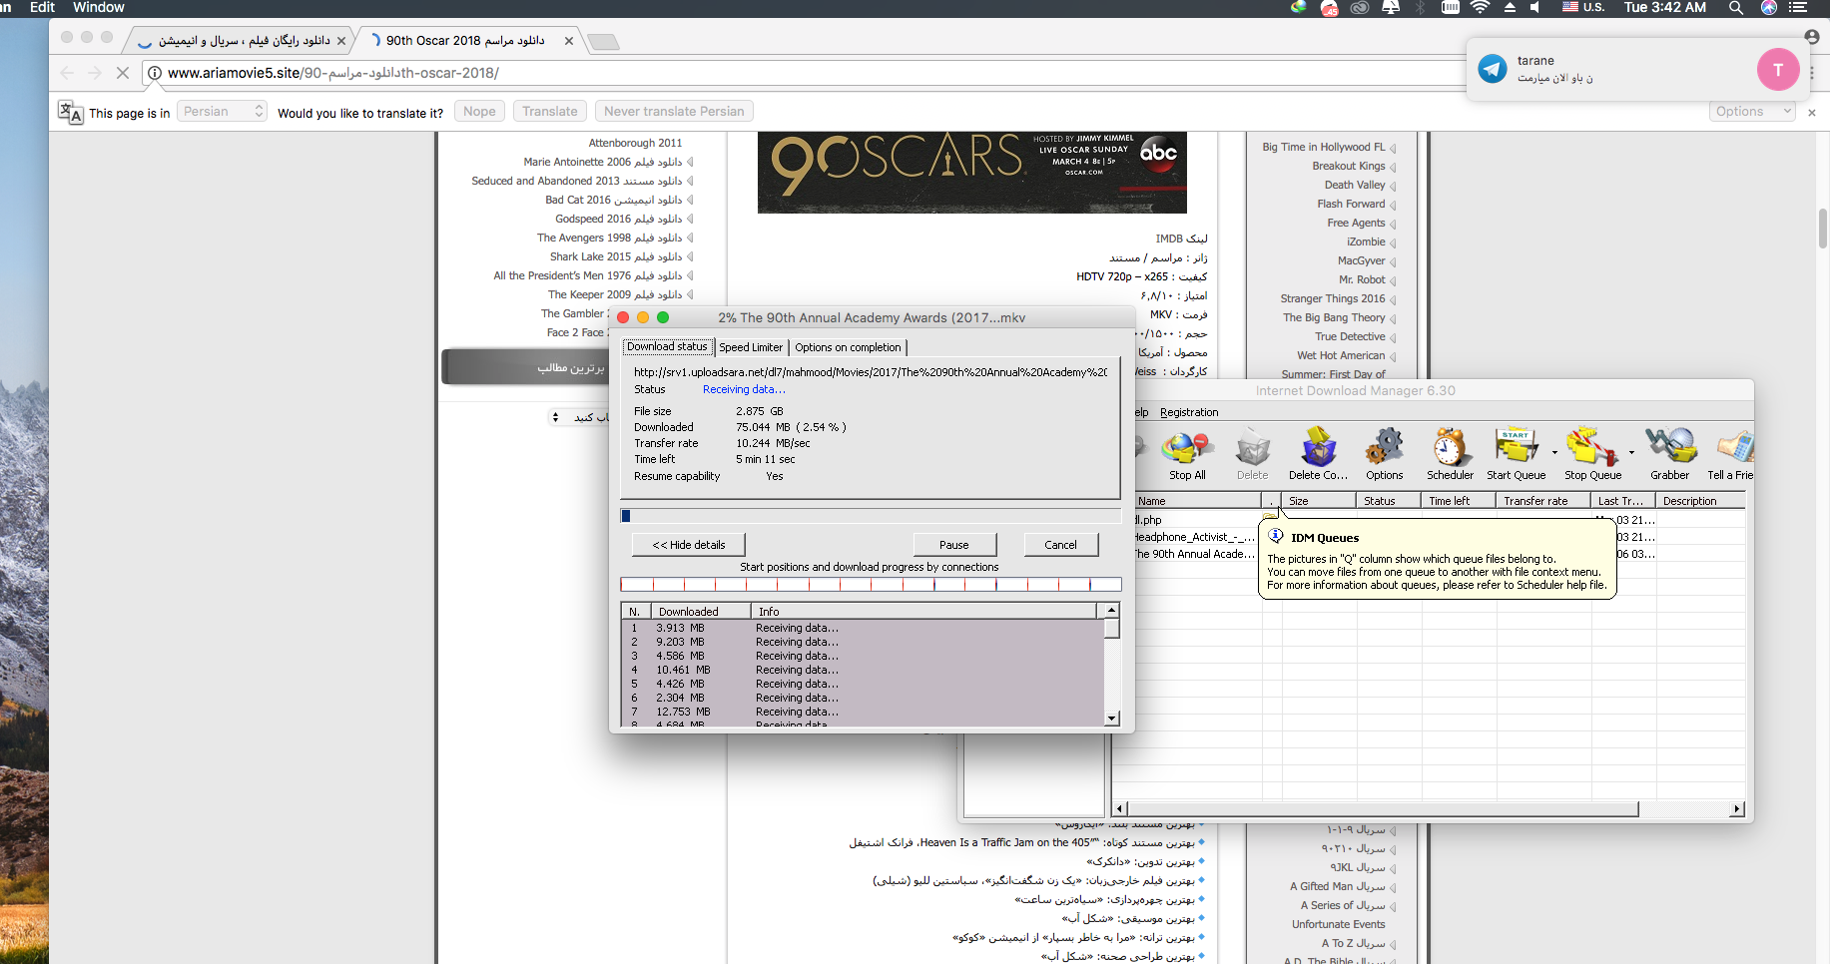The width and height of the screenshot is (1830, 964).
Task: Open The Big Bang Theory link
Action: pos(1334,317)
